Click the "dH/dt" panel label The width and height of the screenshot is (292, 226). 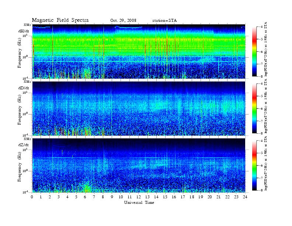[24, 31]
